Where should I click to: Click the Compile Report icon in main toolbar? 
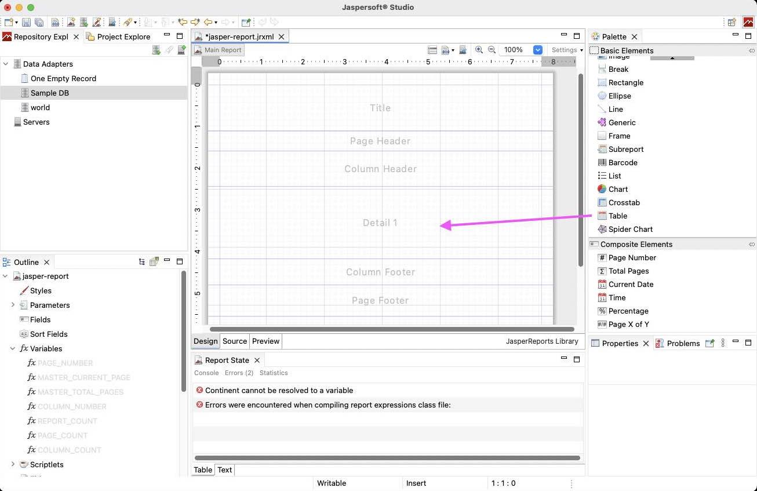point(55,22)
